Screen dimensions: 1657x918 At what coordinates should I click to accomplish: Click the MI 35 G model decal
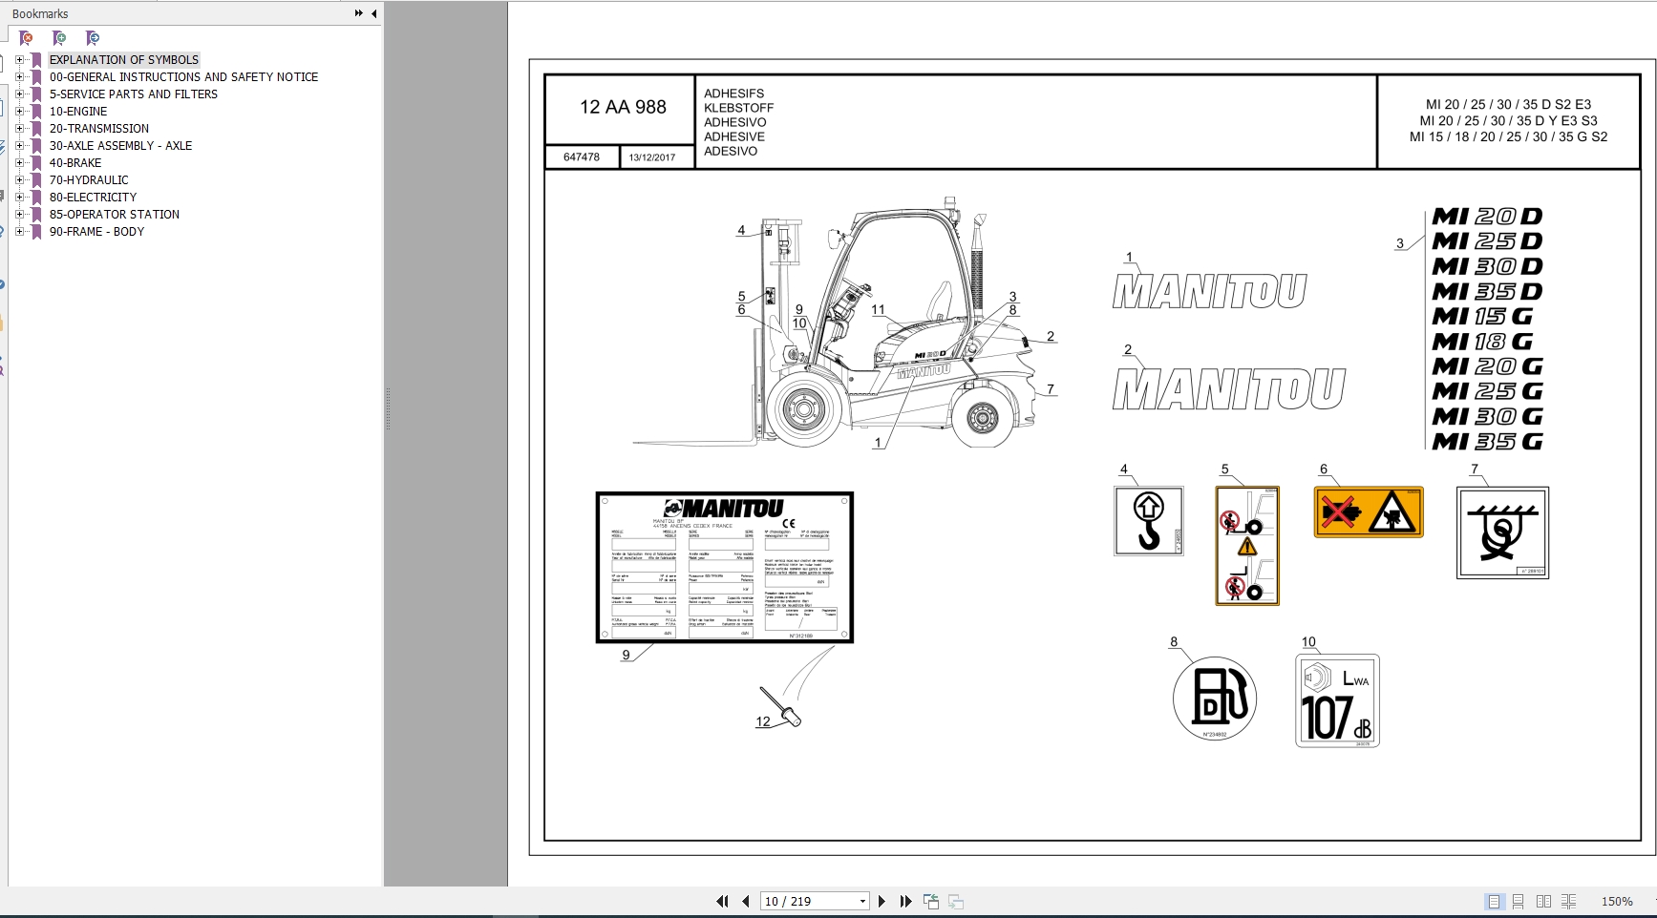pyautogui.click(x=1487, y=441)
